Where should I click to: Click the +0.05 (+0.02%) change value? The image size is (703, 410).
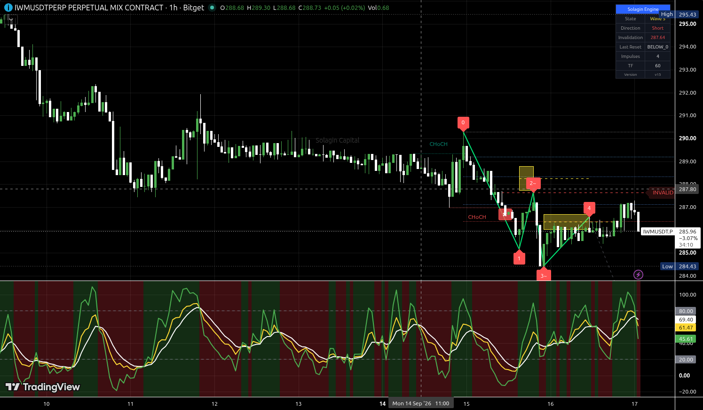pos(344,8)
